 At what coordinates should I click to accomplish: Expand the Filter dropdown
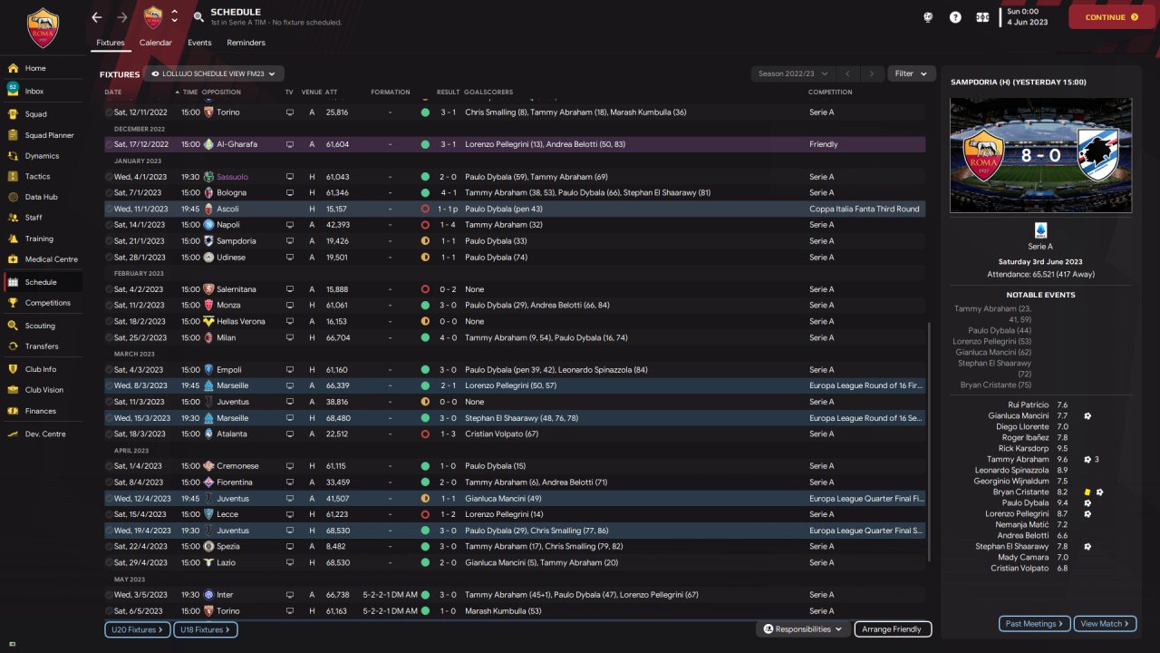coord(913,73)
